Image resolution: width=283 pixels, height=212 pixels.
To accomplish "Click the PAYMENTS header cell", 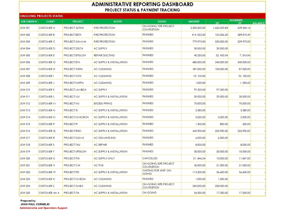I will [x=236, y=20].
